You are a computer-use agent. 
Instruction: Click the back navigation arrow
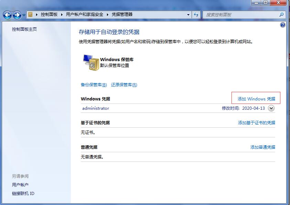pos(7,14)
